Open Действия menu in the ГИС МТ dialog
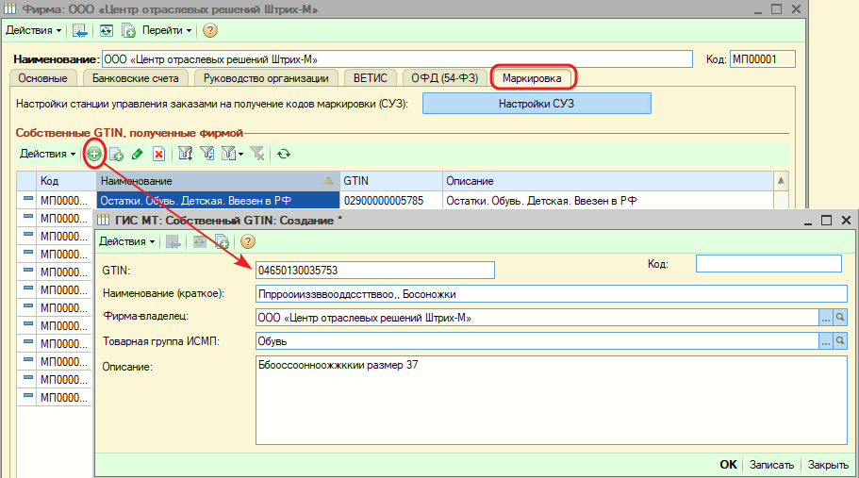Screen dimensions: 859x478 coord(126,241)
